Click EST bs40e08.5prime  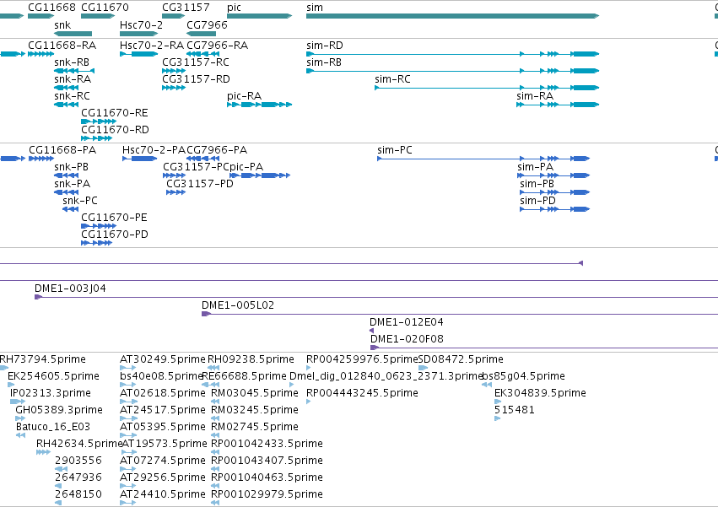pyautogui.click(x=127, y=386)
